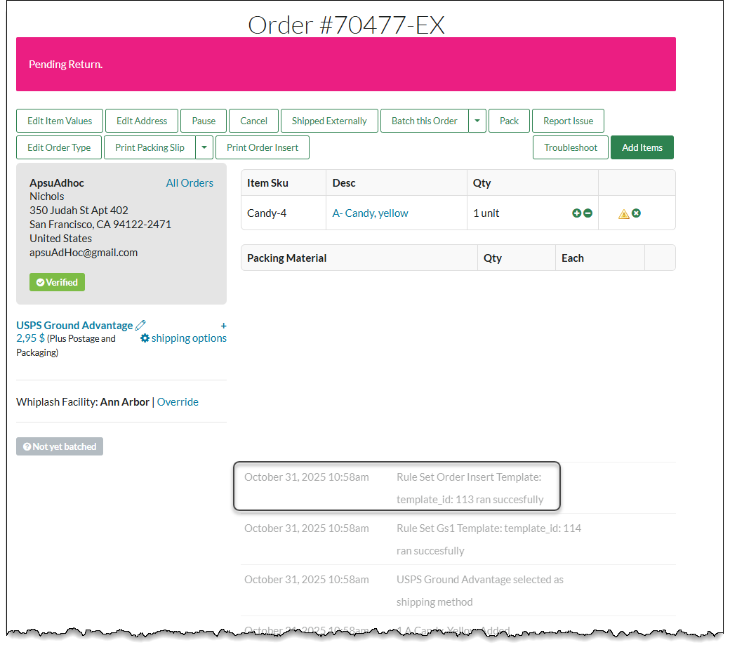Remove Candy-4 item with green X icon
Screen dimensions: 730x652
pyautogui.click(x=636, y=213)
